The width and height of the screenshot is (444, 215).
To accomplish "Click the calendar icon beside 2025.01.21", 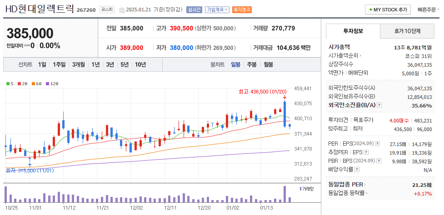I will [x=122, y=10].
